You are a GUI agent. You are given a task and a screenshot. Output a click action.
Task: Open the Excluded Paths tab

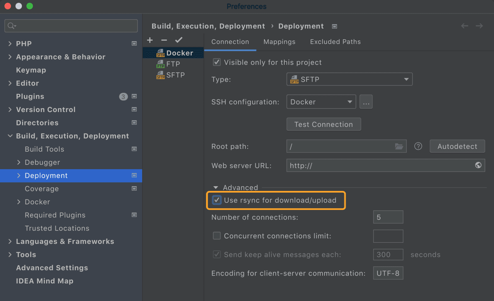[335, 42]
